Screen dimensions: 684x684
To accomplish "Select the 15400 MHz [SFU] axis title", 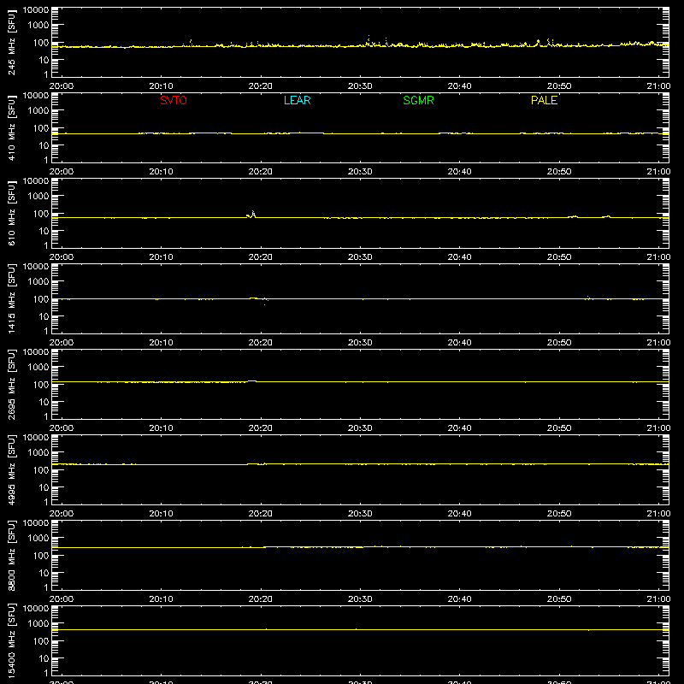I will tap(11, 640).
